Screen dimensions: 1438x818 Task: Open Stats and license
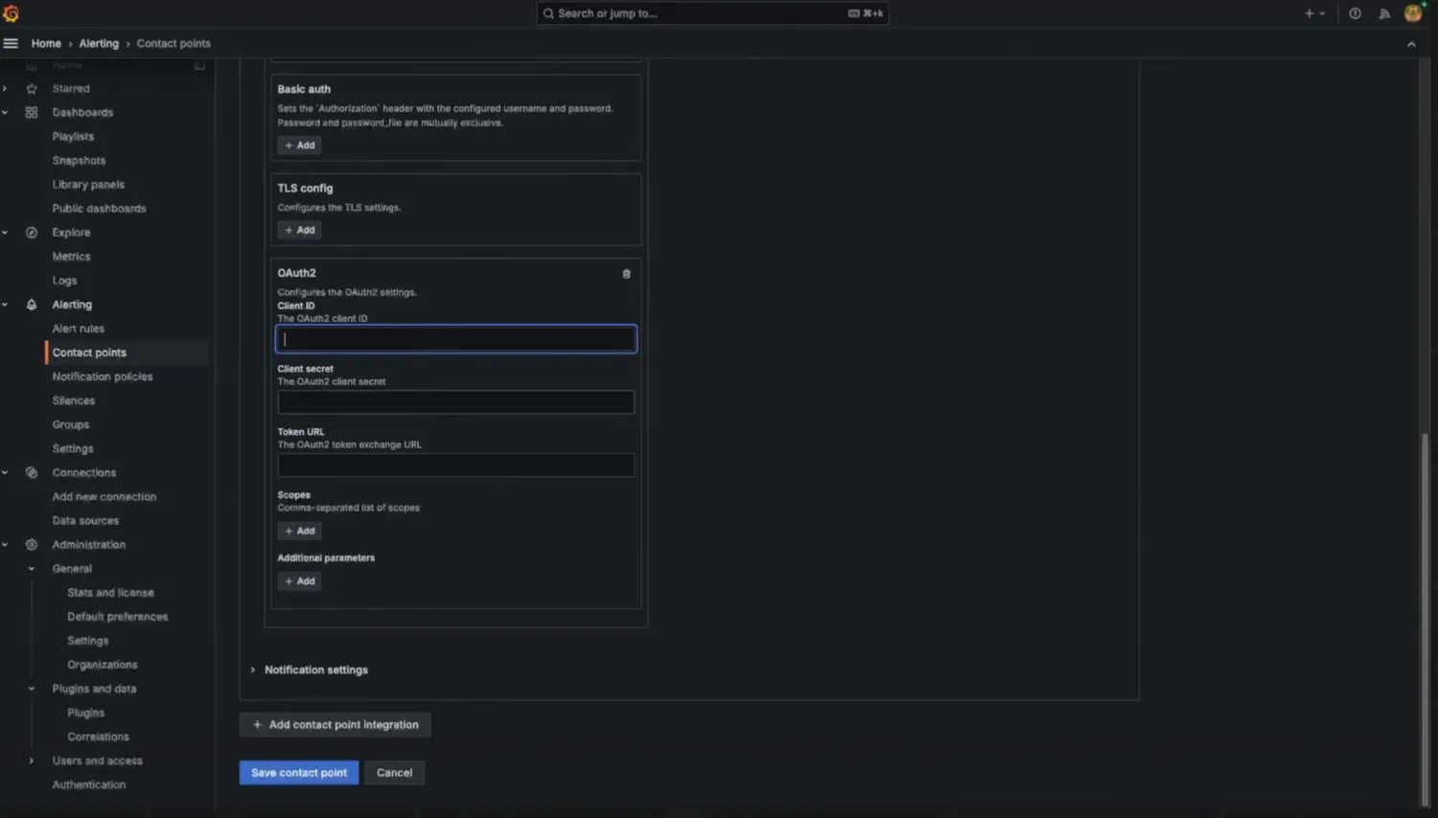(110, 593)
